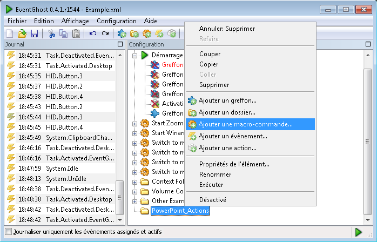Maximize the Configuration panel with its square button
The height and width of the screenshot is (242, 377).
368,44
